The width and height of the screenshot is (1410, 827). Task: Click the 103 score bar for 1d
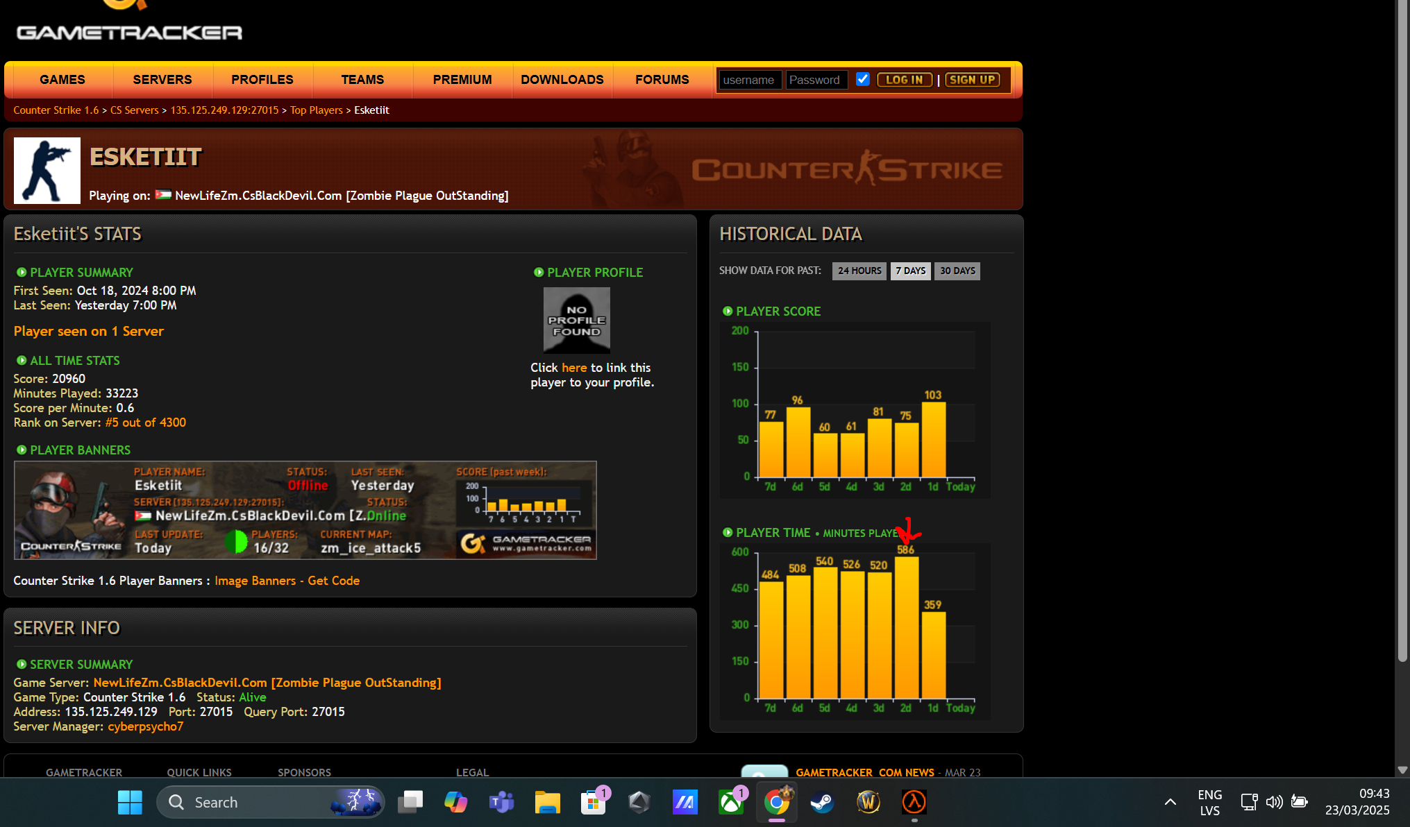point(933,439)
